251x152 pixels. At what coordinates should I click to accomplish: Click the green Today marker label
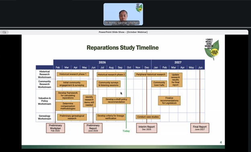tap(126, 131)
